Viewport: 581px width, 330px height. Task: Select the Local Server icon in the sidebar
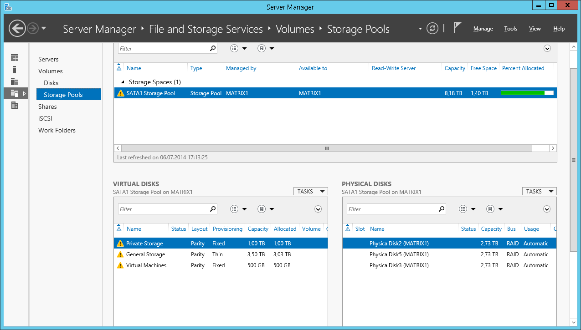click(x=15, y=70)
